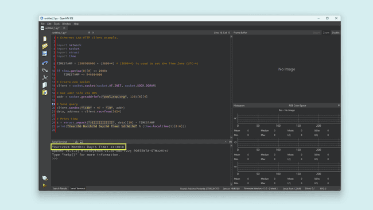Run the script with the play arrow
The width and height of the screenshot is (373, 210).
[x=45, y=185]
